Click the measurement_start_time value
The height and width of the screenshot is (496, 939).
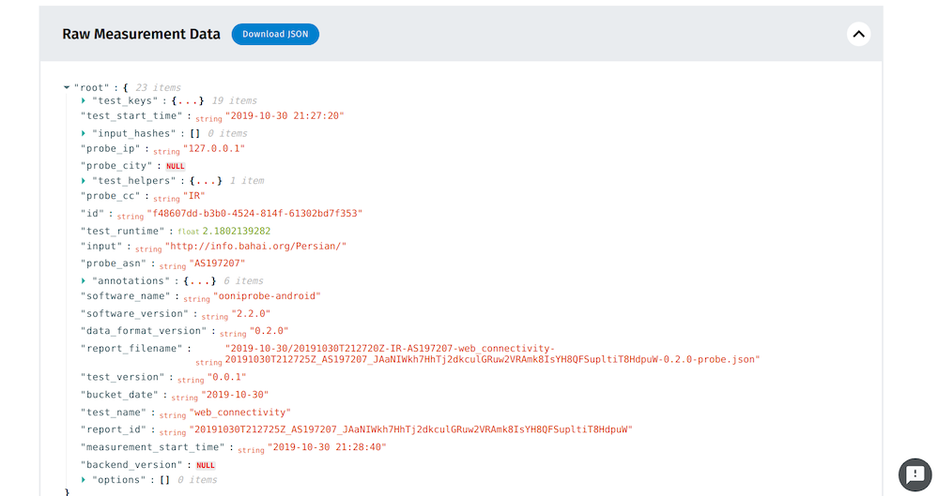click(326, 447)
